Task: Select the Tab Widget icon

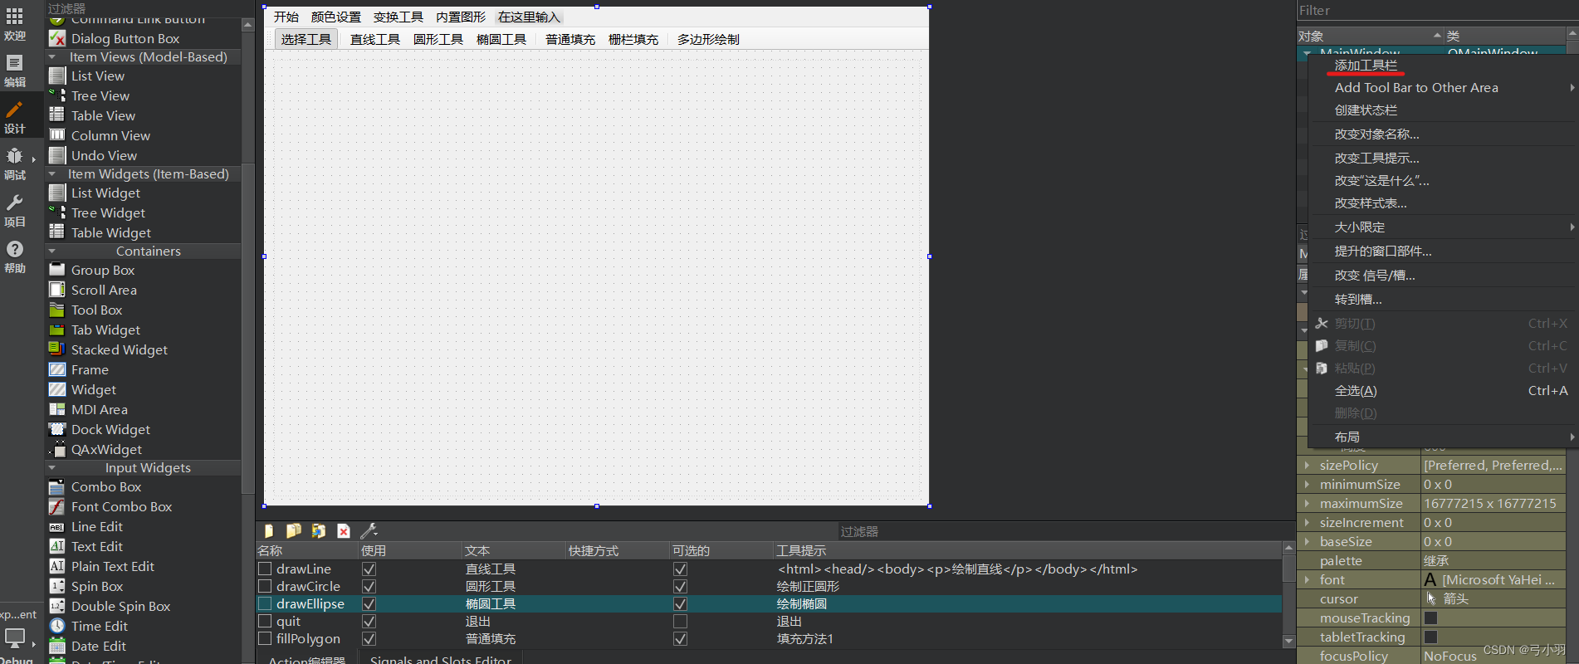Action: (x=57, y=330)
